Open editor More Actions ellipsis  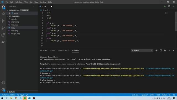pyautogui.click(x=173, y=6)
